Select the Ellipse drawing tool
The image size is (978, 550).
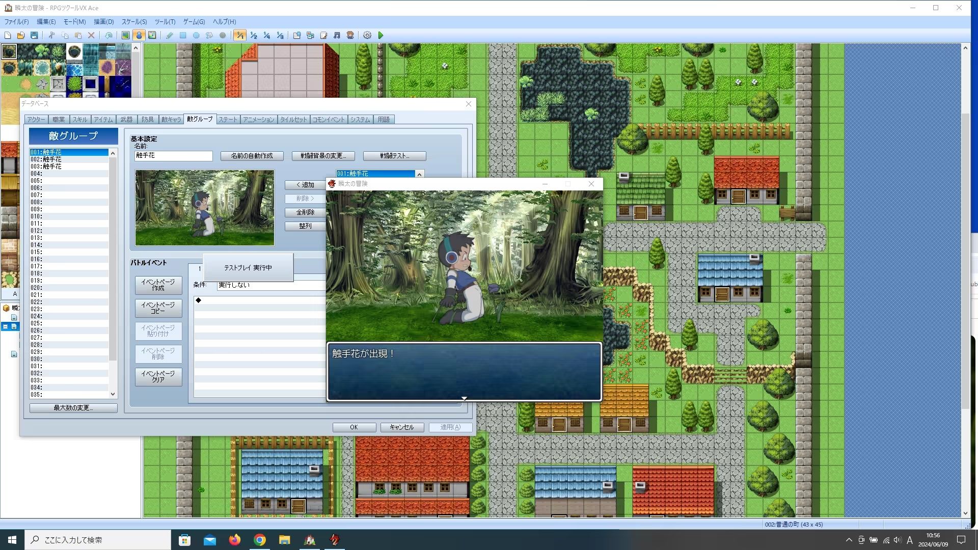(x=196, y=35)
